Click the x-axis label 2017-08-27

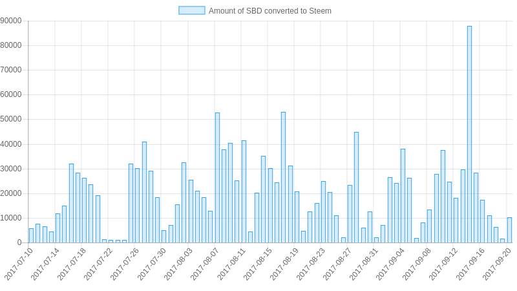337,264
